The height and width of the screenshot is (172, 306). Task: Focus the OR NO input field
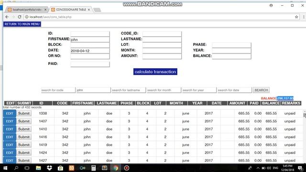tap(90, 56)
